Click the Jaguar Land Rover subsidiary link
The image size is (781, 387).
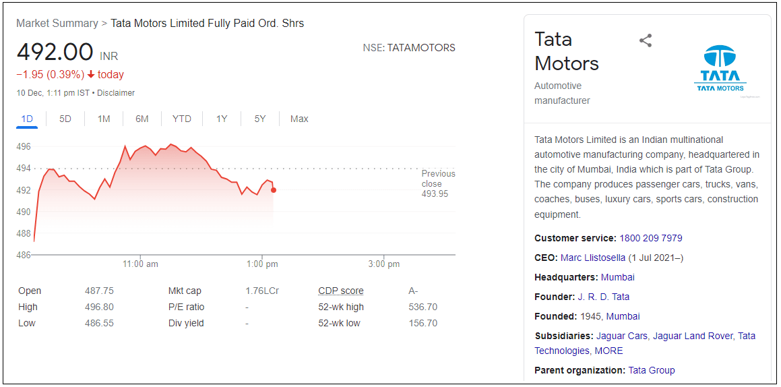(x=693, y=336)
